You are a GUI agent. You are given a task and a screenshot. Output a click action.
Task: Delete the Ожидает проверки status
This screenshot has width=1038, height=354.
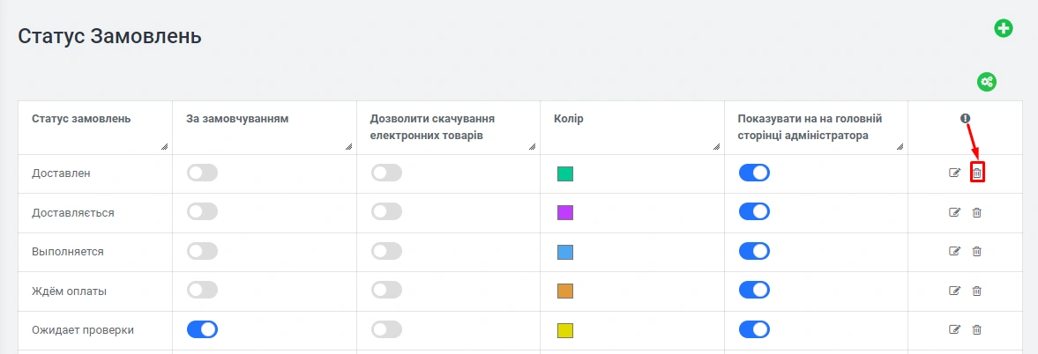pyautogui.click(x=977, y=329)
